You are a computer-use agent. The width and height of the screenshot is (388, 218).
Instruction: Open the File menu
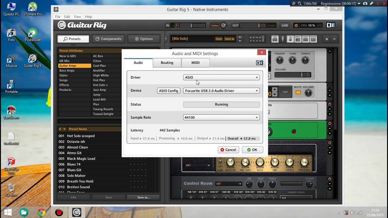coord(58,17)
